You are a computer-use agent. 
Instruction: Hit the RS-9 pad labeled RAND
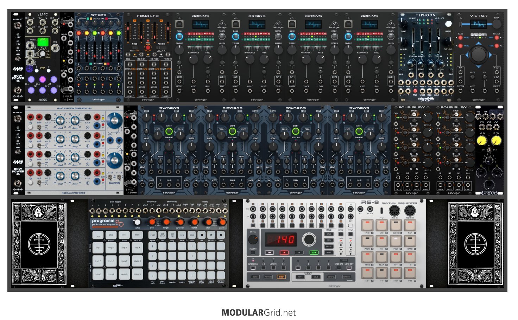coord(410,241)
